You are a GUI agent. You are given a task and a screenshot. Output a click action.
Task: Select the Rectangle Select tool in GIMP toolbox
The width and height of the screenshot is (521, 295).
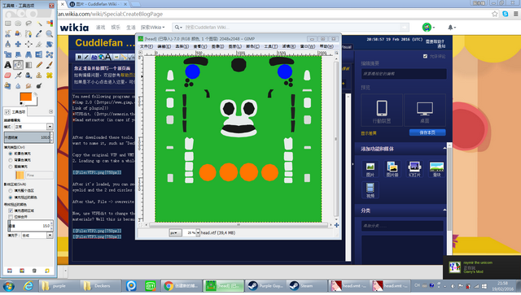(7, 24)
